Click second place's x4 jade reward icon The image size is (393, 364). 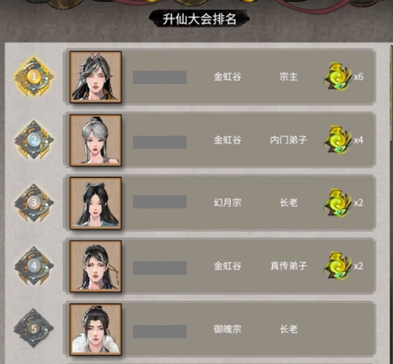(x=337, y=140)
